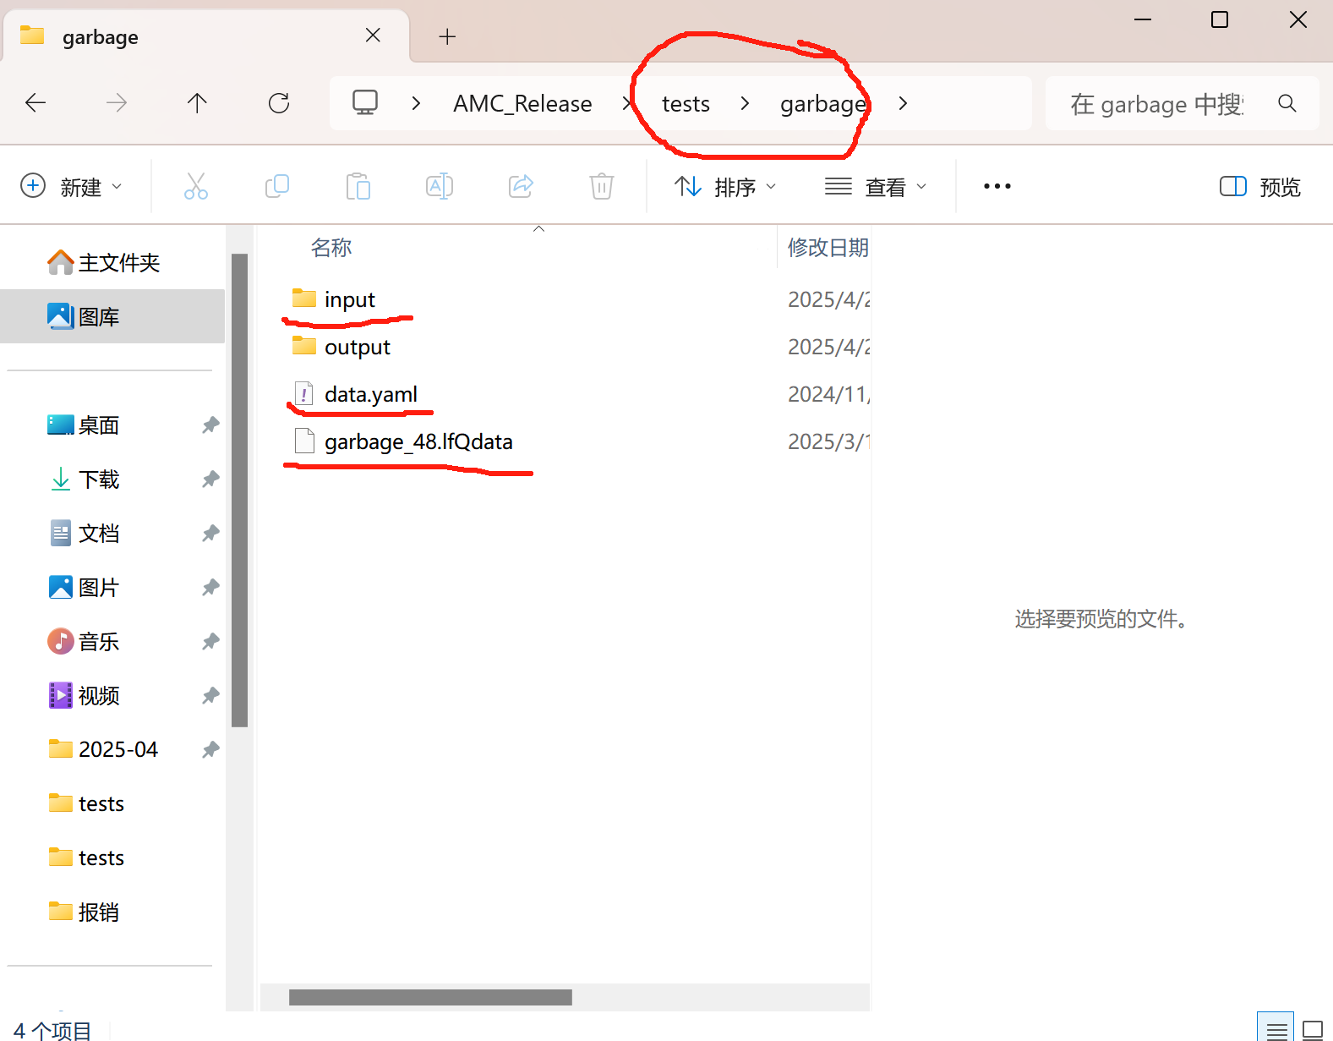1333x1041 pixels.
Task: Open a new tab with plus button
Action: point(447,36)
